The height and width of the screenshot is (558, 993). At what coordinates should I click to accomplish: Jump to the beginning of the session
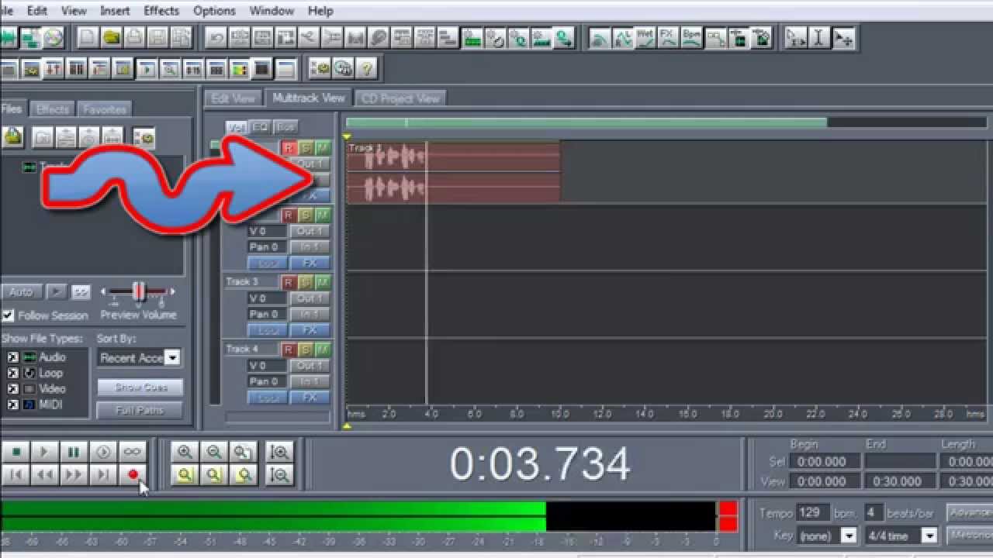pyautogui.click(x=16, y=475)
